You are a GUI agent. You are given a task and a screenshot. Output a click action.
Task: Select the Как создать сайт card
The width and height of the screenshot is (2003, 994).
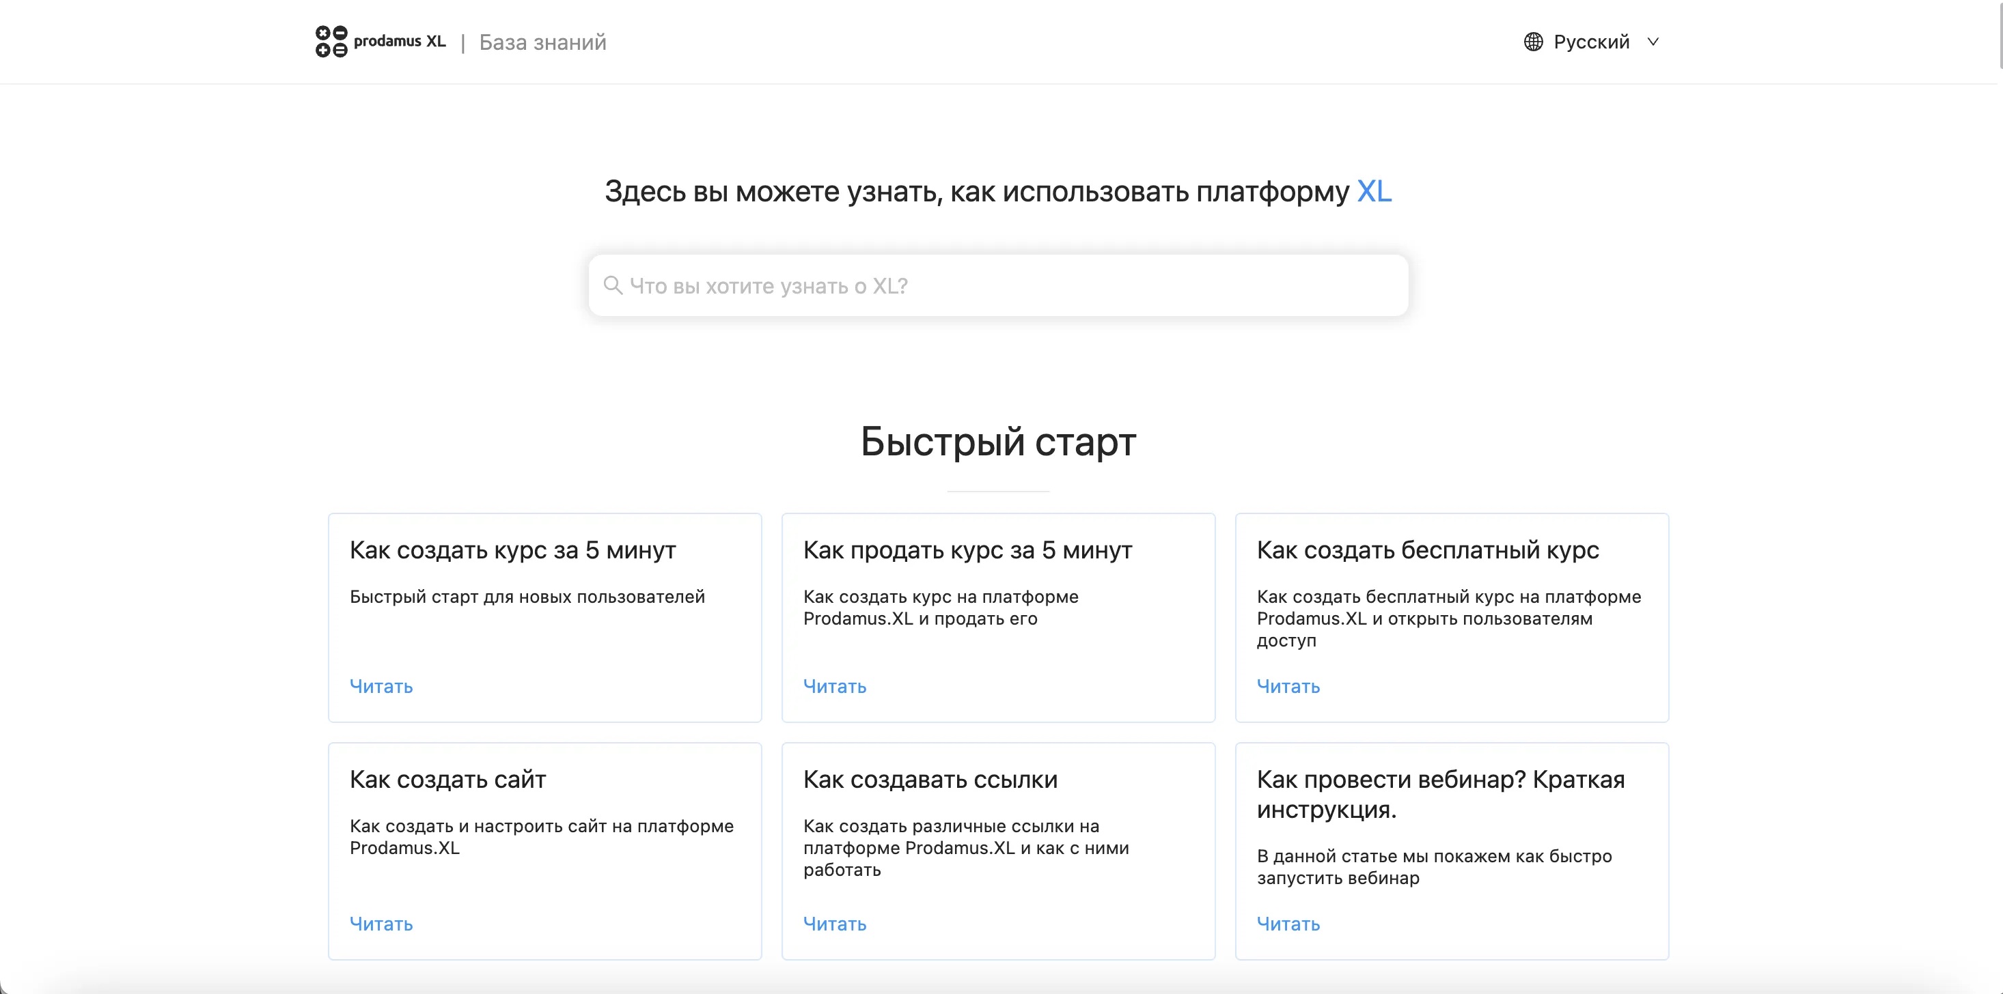click(544, 851)
